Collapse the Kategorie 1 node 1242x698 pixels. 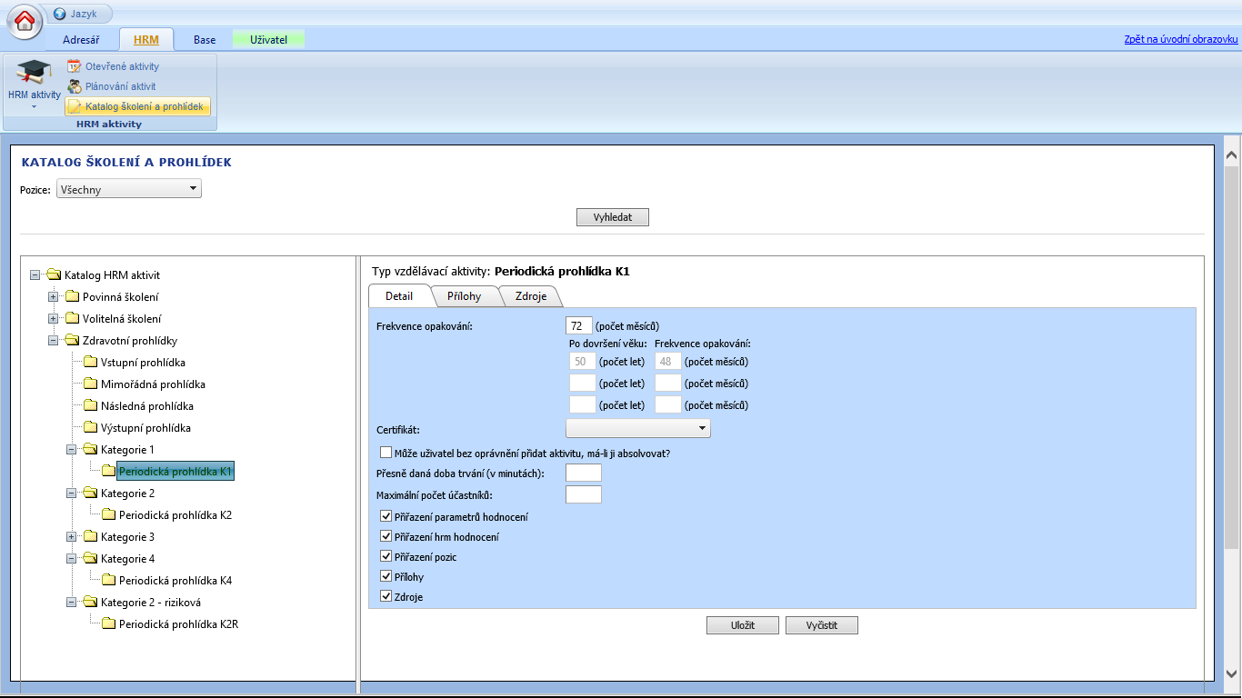click(71, 450)
